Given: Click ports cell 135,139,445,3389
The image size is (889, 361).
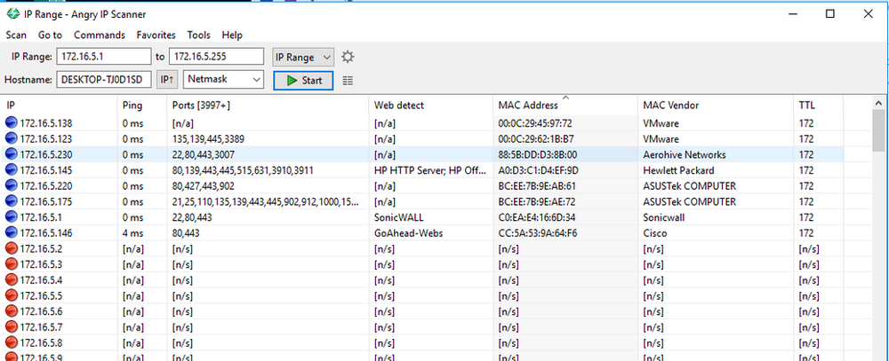Looking at the screenshot, I should point(209,138).
